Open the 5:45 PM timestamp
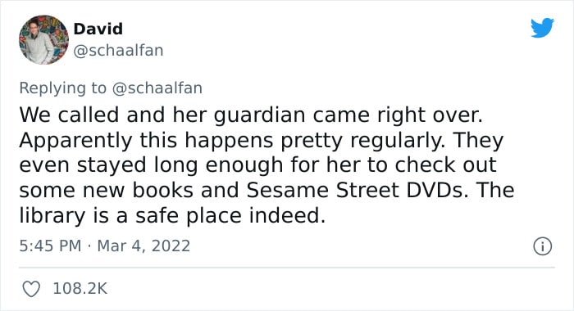574x311 pixels. 50,246
